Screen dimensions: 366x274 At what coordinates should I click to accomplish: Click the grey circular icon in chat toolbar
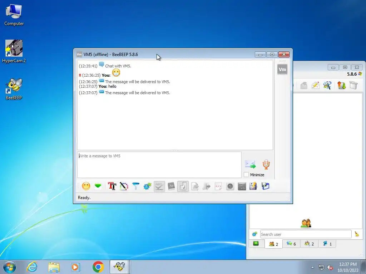[230, 186]
